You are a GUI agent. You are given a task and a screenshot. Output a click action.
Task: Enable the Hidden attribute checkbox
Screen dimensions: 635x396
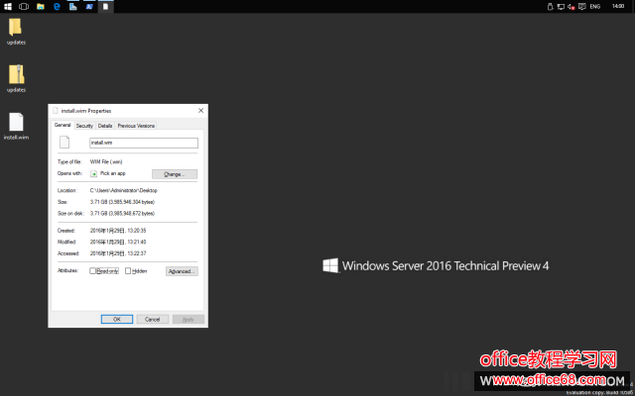128,270
